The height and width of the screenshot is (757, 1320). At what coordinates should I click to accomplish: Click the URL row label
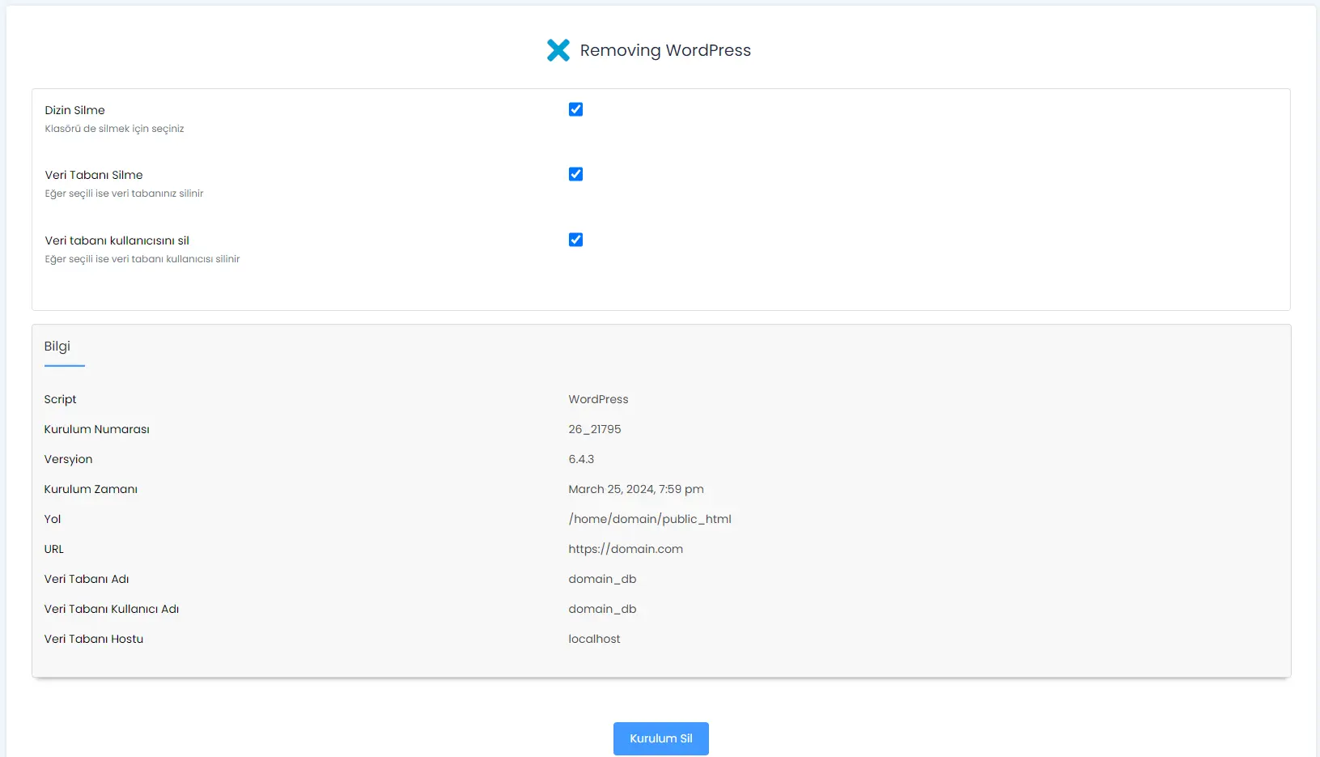[54, 549]
